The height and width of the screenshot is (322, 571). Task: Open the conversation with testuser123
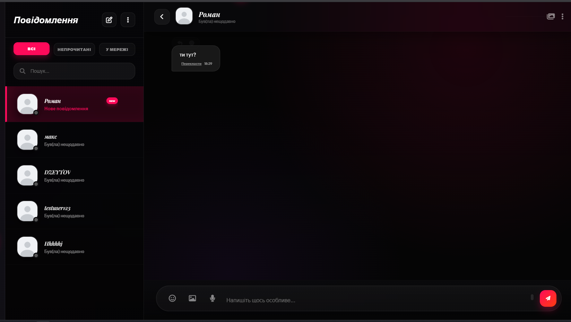[75, 211]
